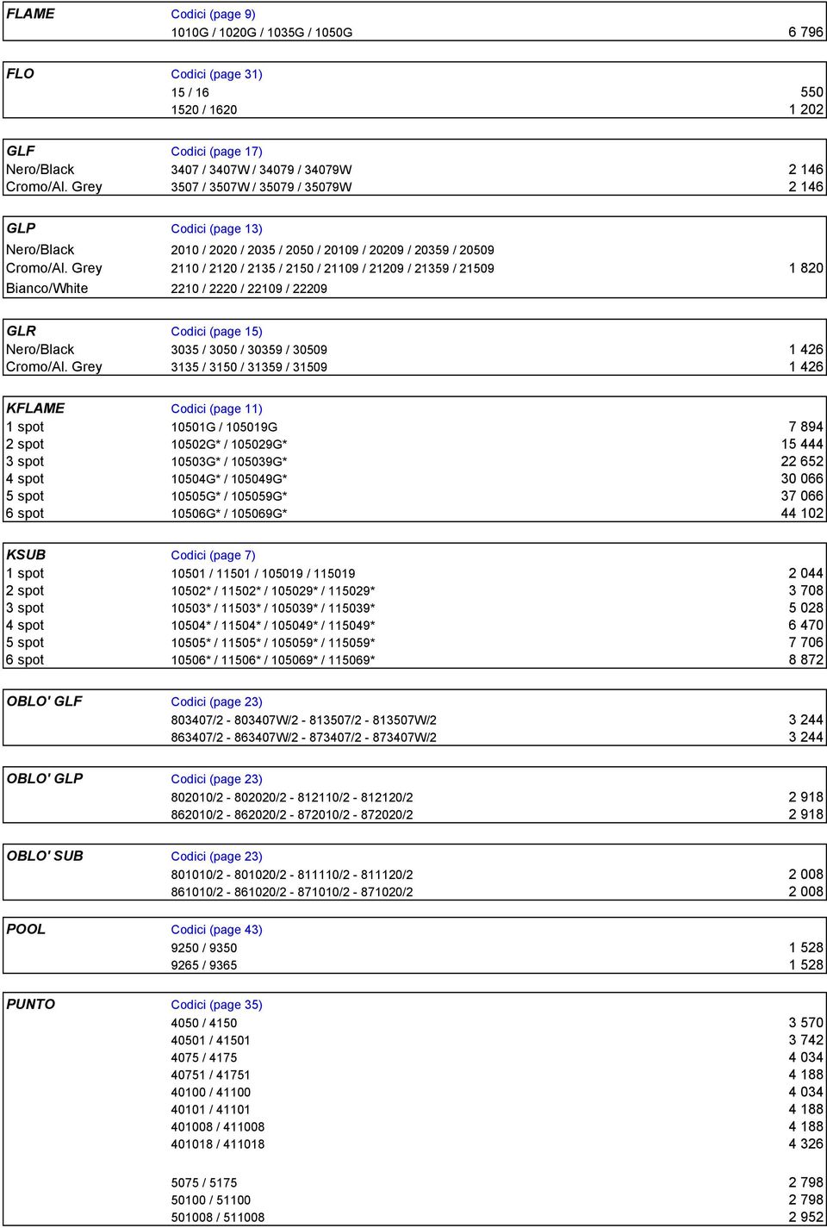
Task: Select KSUB row starting with 10503* / 11503*
Action: [273, 608]
